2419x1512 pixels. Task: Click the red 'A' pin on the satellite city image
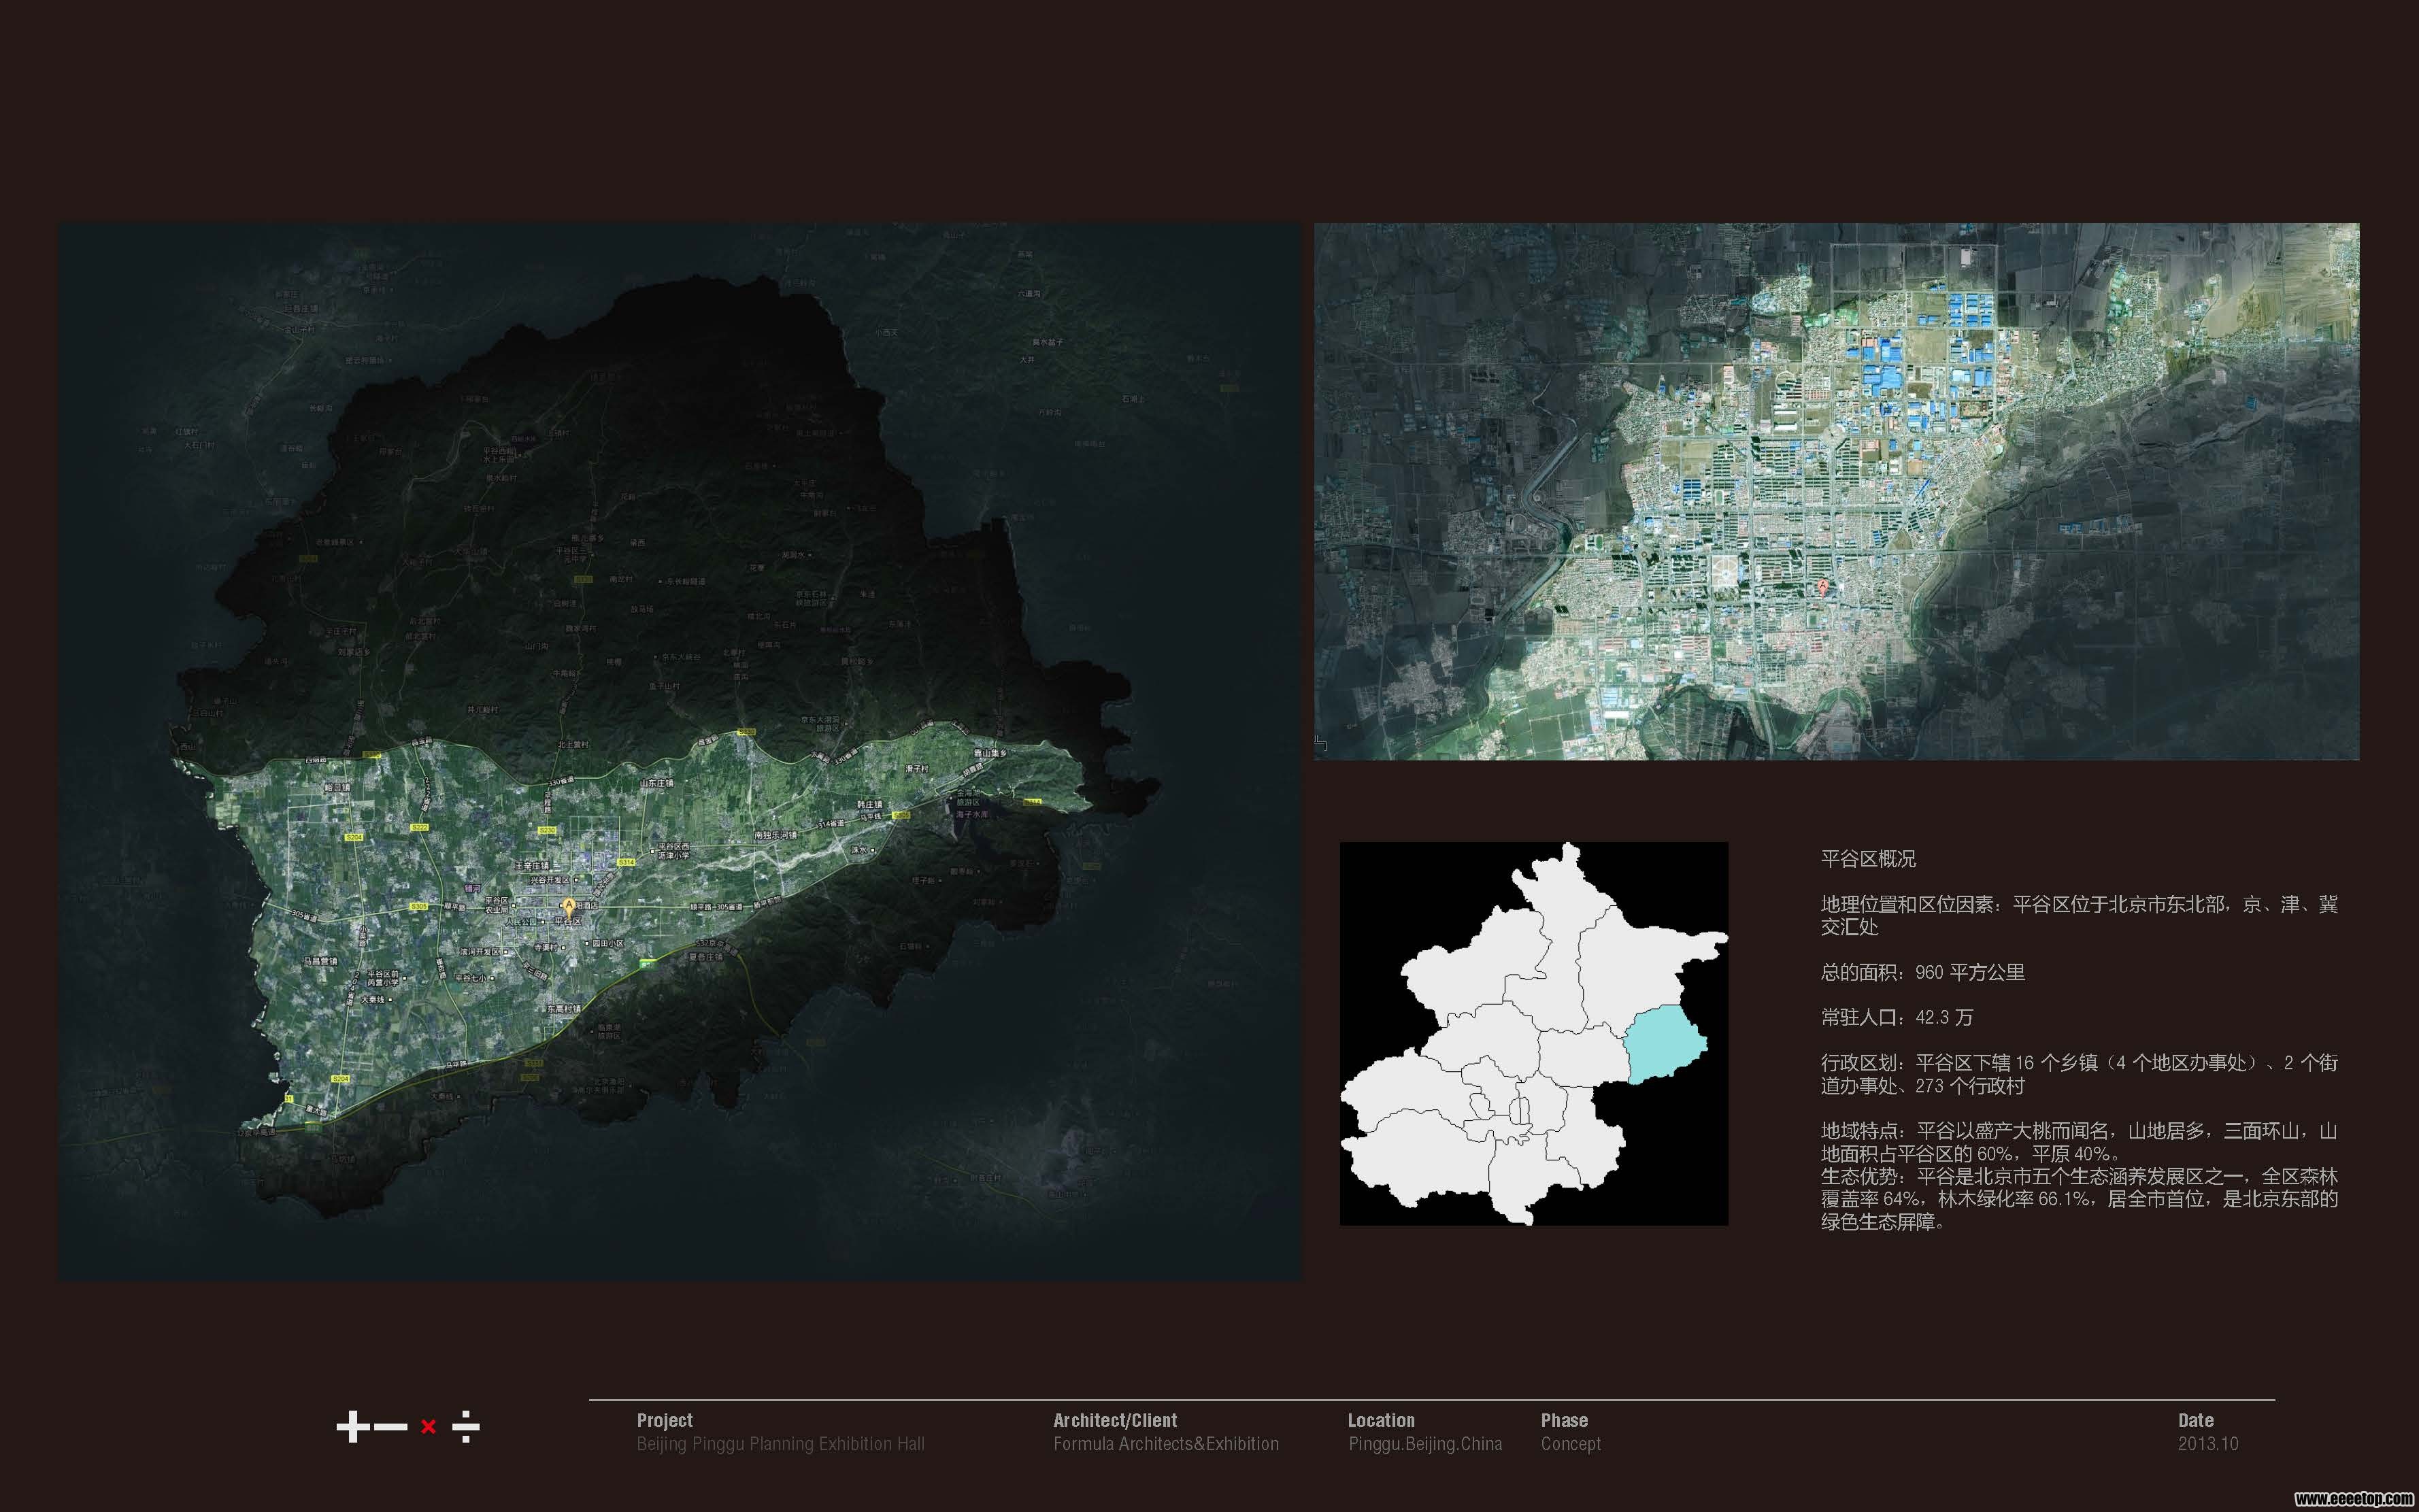tap(1822, 588)
